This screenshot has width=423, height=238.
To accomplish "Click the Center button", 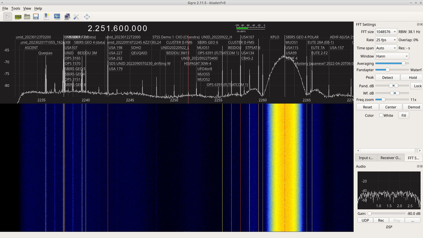I will pyautogui.click(x=391, y=107).
